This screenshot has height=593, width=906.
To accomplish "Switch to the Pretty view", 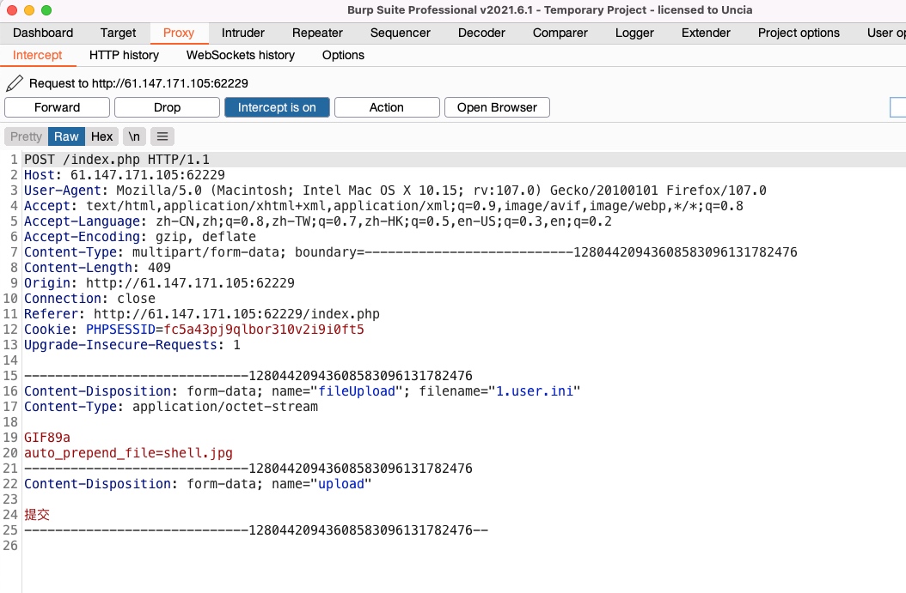I will pyautogui.click(x=26, y=136).
